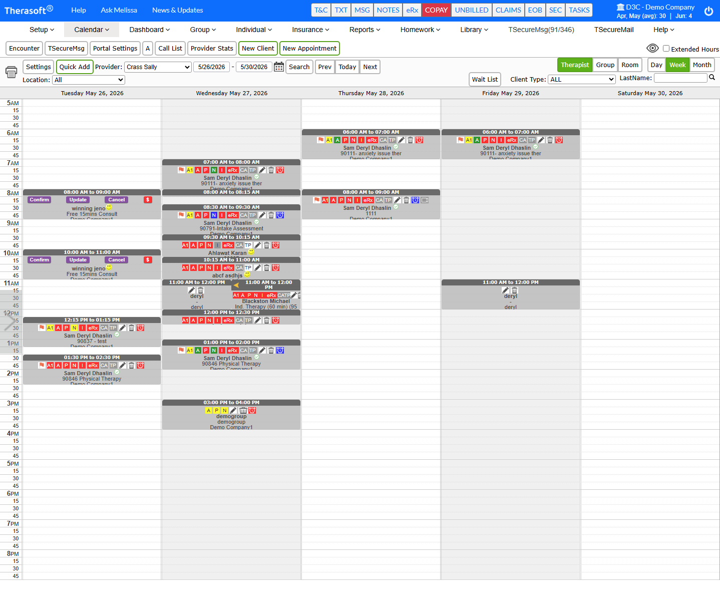Toggle the eye visibility icon
The image size is (720, 608).
tap(652, 48)
